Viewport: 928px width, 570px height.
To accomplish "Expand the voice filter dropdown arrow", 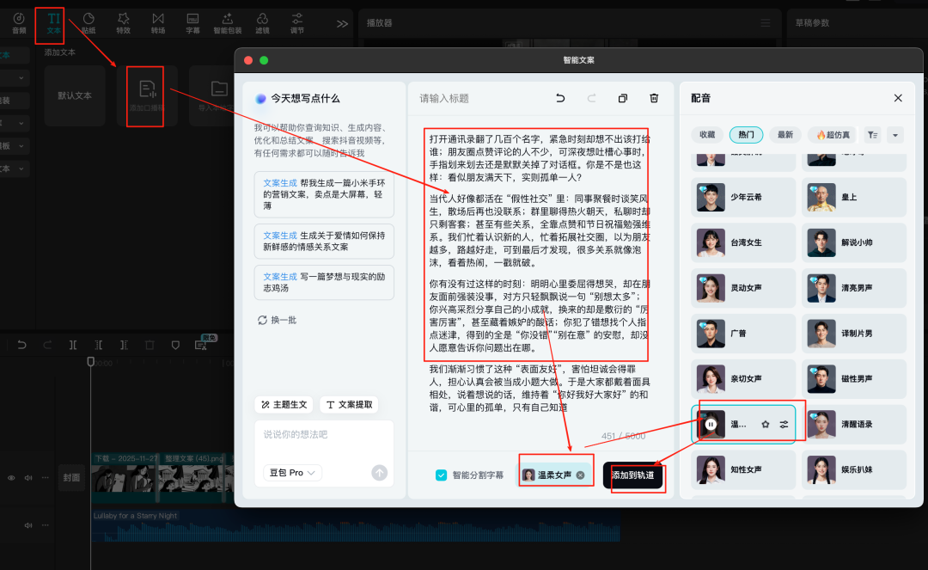I will coord(896,135).
